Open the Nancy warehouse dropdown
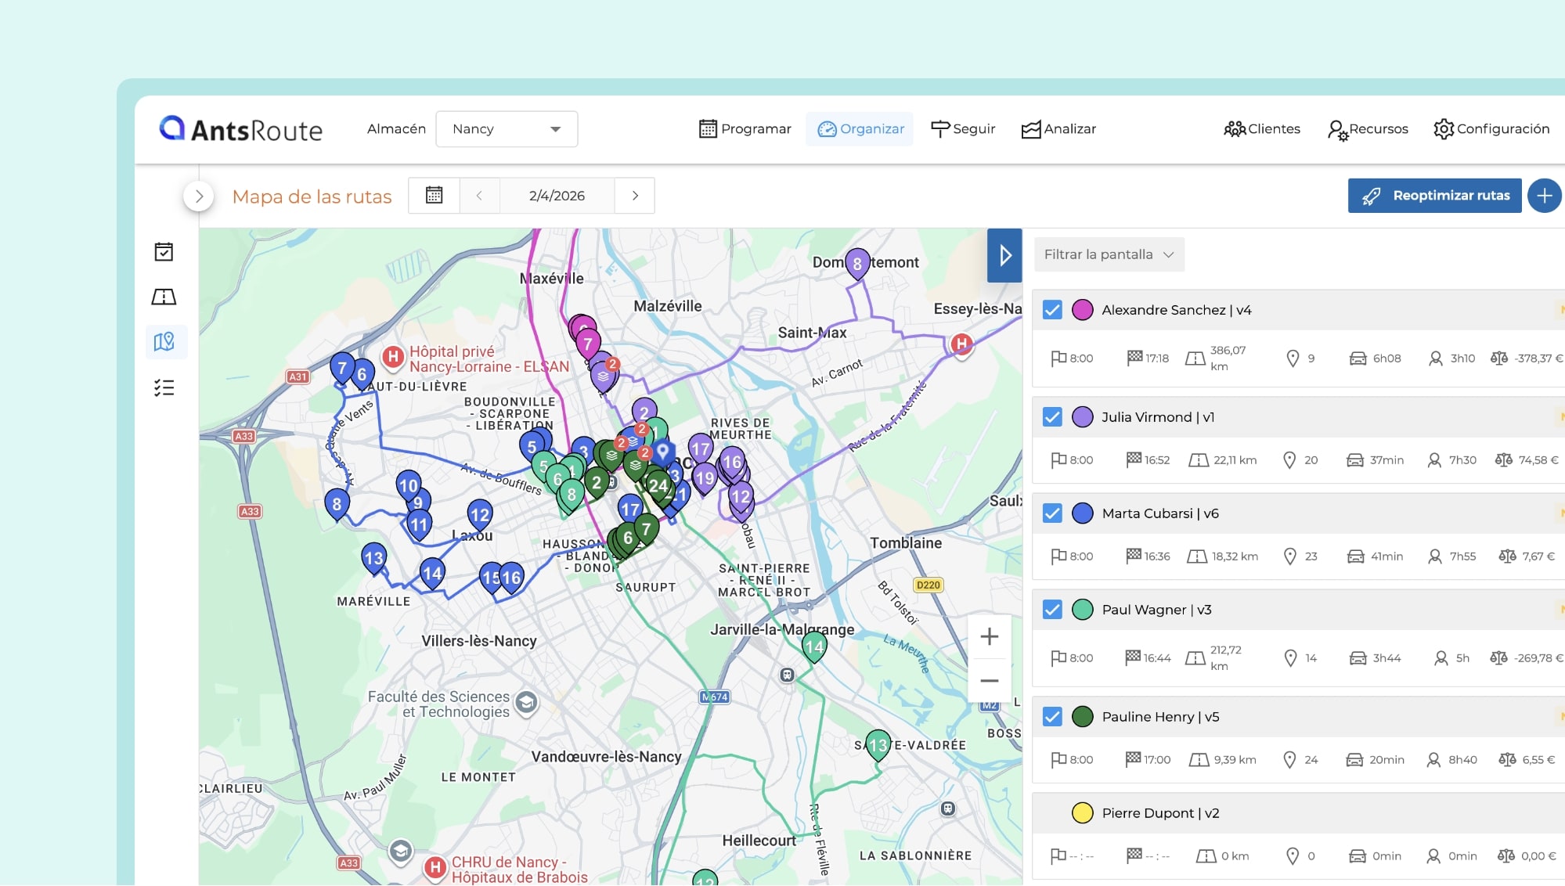 pyautogui.click(x=507, y=129)
